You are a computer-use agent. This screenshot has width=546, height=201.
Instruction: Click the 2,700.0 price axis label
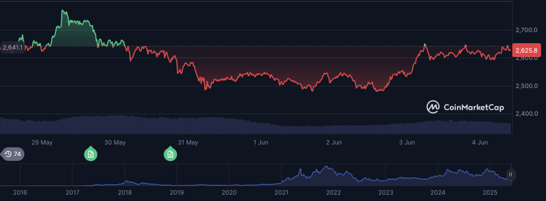[526, 30]
